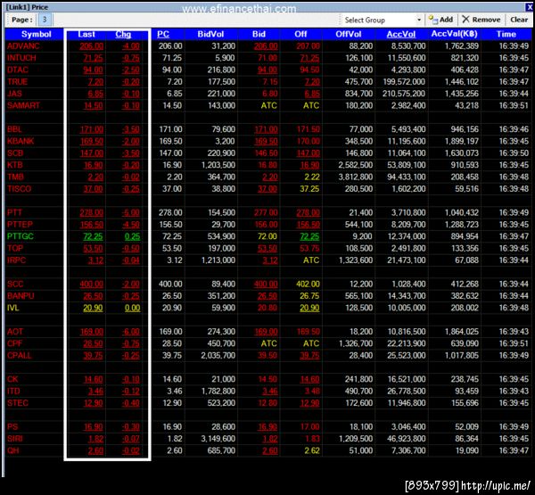535x495 pixels.
Task: Click AOT change value -6.00
Action: pos(131,332)
